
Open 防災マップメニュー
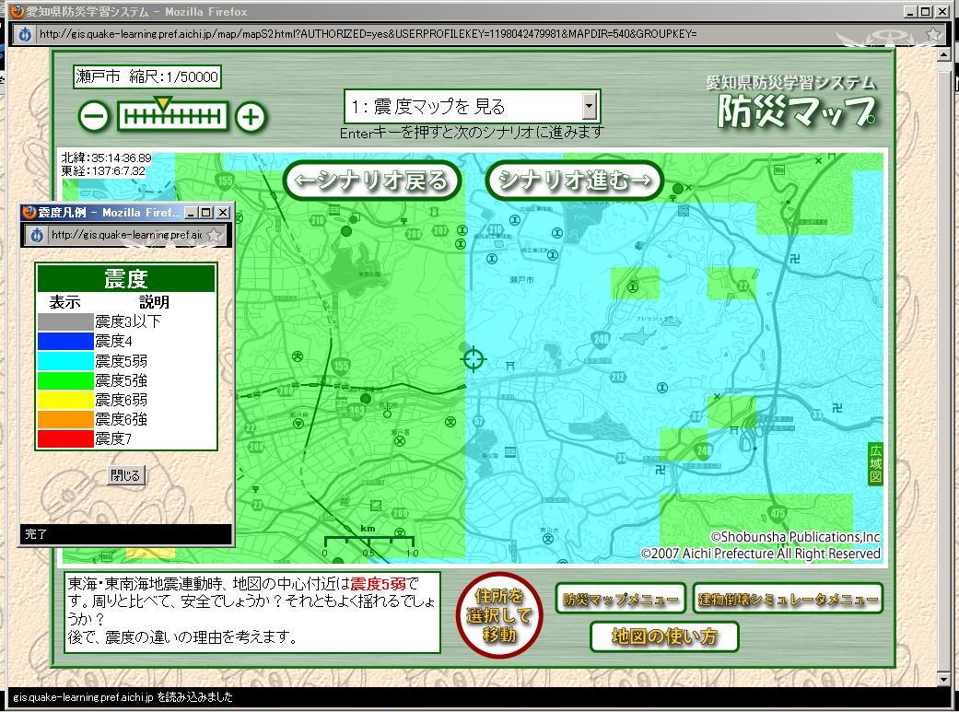(x=621, y=599)
